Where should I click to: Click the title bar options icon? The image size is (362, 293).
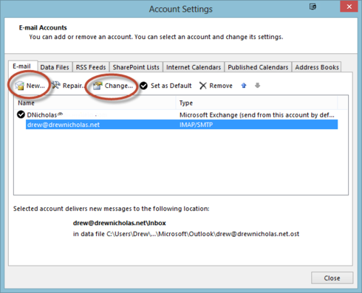coord(313,7)
